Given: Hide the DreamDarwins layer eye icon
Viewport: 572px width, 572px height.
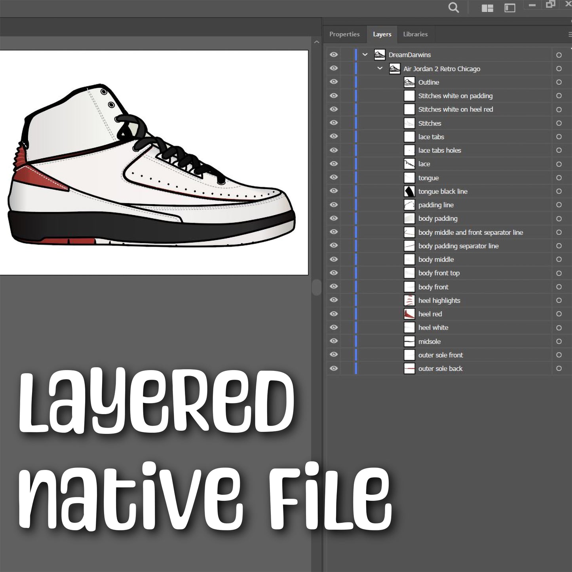Looking at the screenshot, I should click(x=334, y=55).
